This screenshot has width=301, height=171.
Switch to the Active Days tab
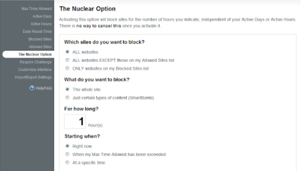point(41,17)
